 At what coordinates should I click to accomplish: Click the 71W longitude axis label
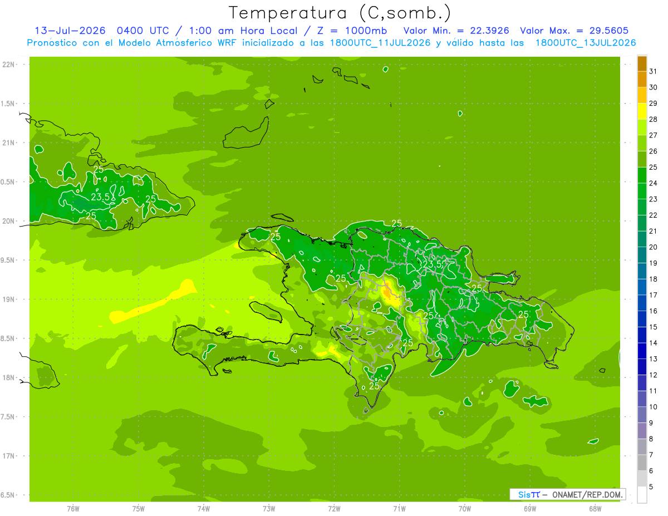click(399, 509)
